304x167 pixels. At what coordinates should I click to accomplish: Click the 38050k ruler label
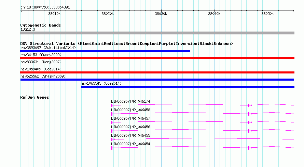[x=267, y=14]
